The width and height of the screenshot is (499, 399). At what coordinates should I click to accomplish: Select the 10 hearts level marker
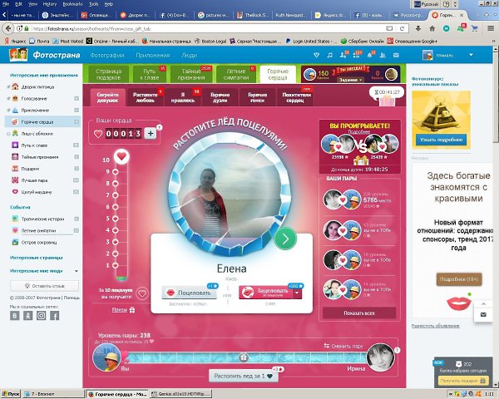121,156
